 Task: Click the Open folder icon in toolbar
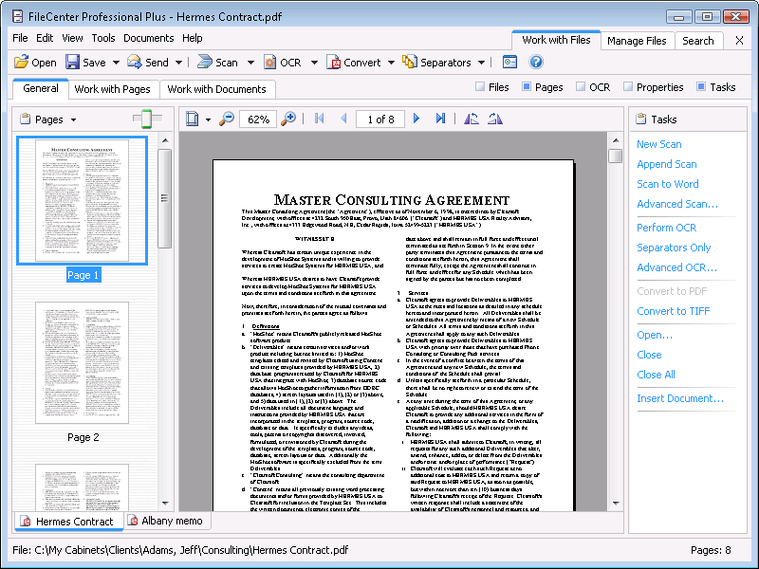pos(21,63)
